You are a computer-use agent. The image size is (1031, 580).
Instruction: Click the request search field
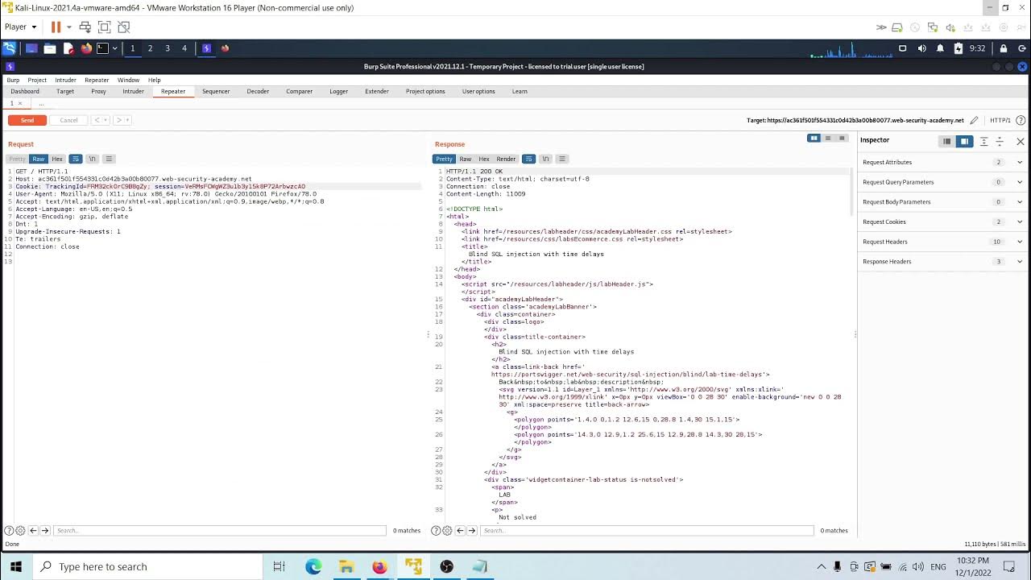pyautogui.click(x=220, y=530)
